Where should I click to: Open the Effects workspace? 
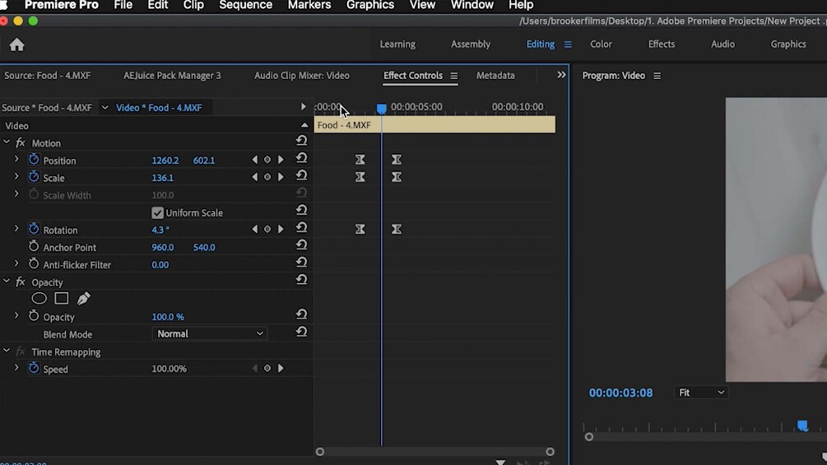coord(662,44)
